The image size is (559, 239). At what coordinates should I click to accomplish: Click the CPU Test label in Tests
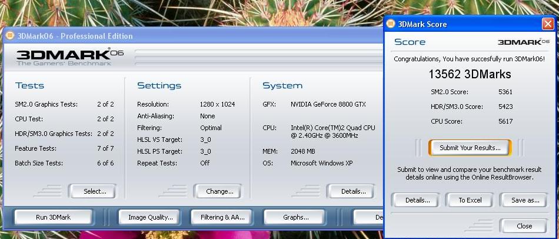click(28, 119)
